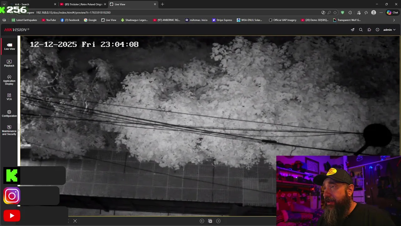Screen dimensions: 401x226
Task: Click the plugin puzzle icon in Hikvision header
Action: click(369, 30)
